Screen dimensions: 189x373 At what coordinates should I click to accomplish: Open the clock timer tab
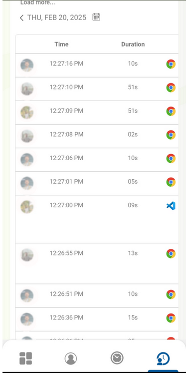click(117, 358)
